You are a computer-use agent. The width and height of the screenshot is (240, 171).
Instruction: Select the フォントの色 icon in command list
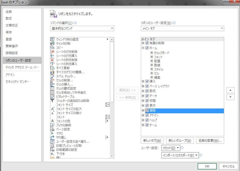pyautogui.click(x=52, y=121)
